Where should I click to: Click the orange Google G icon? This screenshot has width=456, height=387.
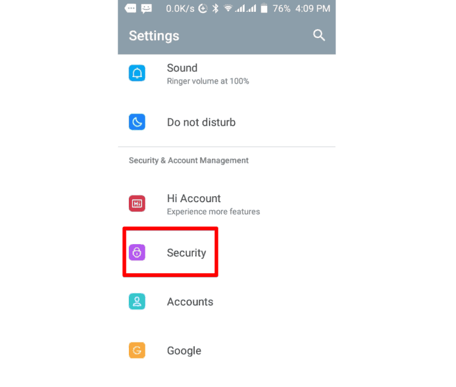point(137,350)
